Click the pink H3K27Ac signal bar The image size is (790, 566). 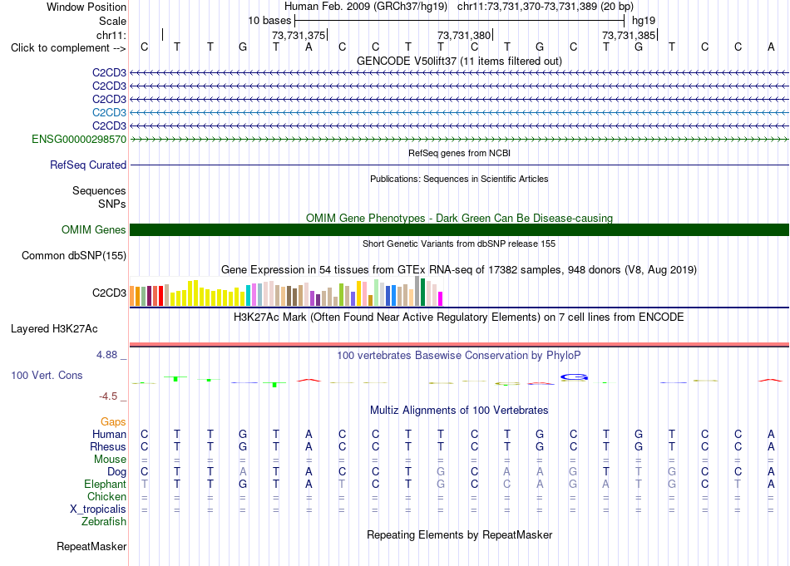pyautogui.click(x=459, y=344)
